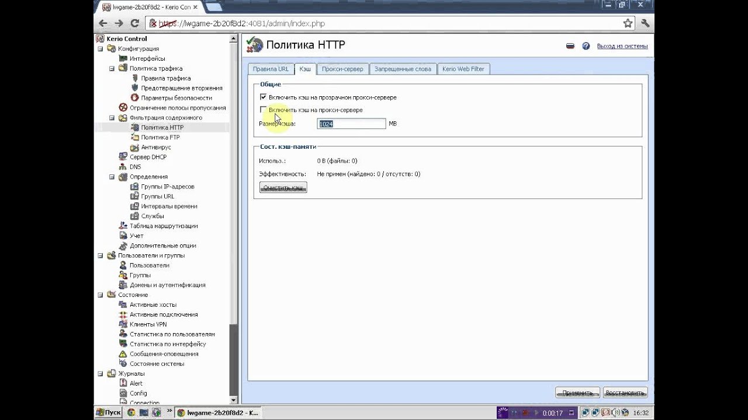Collapse the Фильтрация содержимого node
Image resolution: width=748 pixels, height=420 pixels.
pyautogui.click(x=112, y=118)
